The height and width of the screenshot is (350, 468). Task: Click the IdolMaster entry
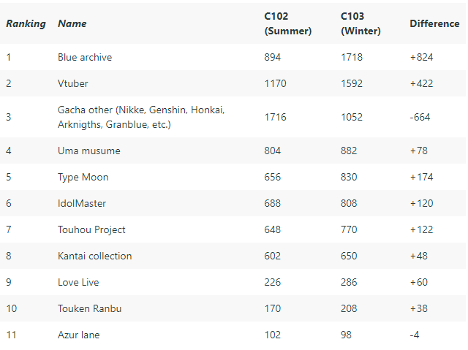coord(82,203)
